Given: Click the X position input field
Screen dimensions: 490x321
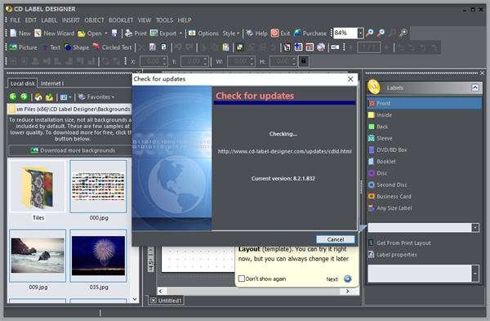Looking at the screenshot, I should (x=151, y=61).
